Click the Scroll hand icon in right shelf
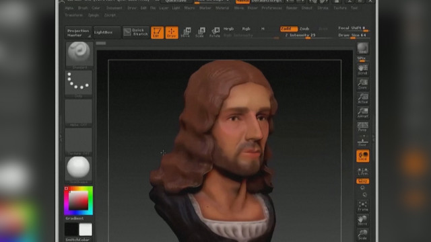 point(362,70)
